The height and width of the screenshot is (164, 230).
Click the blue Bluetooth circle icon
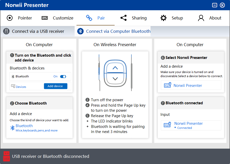pyautogui.click(x=80, y=31)
